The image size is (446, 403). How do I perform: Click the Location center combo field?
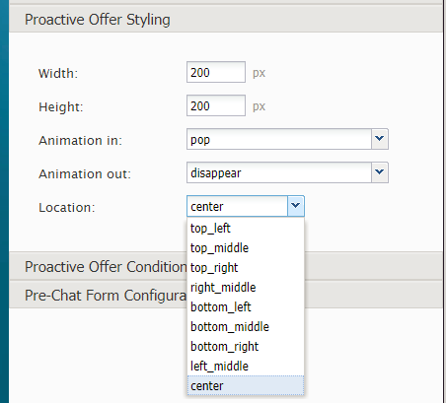click(237, 206)
